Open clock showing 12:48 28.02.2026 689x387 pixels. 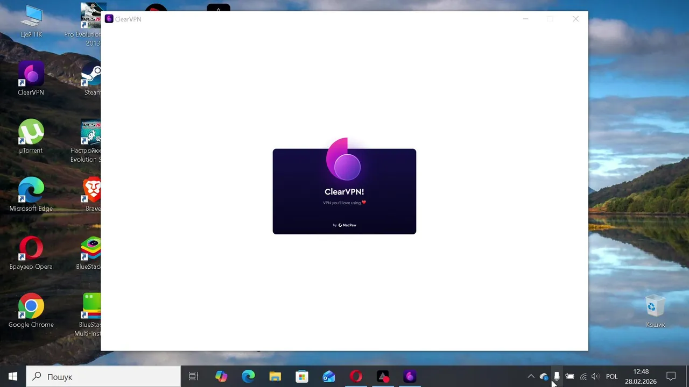tap(641, 376)
